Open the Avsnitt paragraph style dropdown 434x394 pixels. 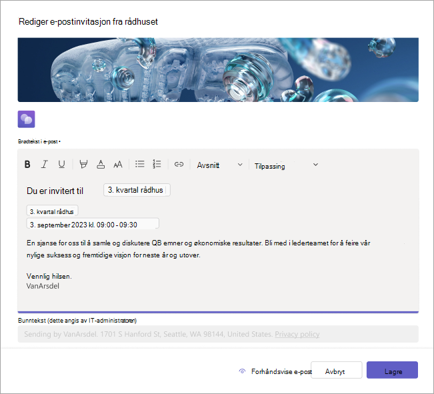(220, 165)
